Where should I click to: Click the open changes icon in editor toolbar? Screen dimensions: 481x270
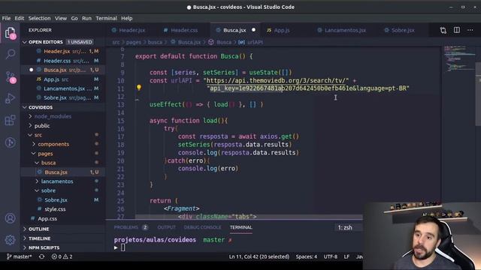(x=443, y=30)
